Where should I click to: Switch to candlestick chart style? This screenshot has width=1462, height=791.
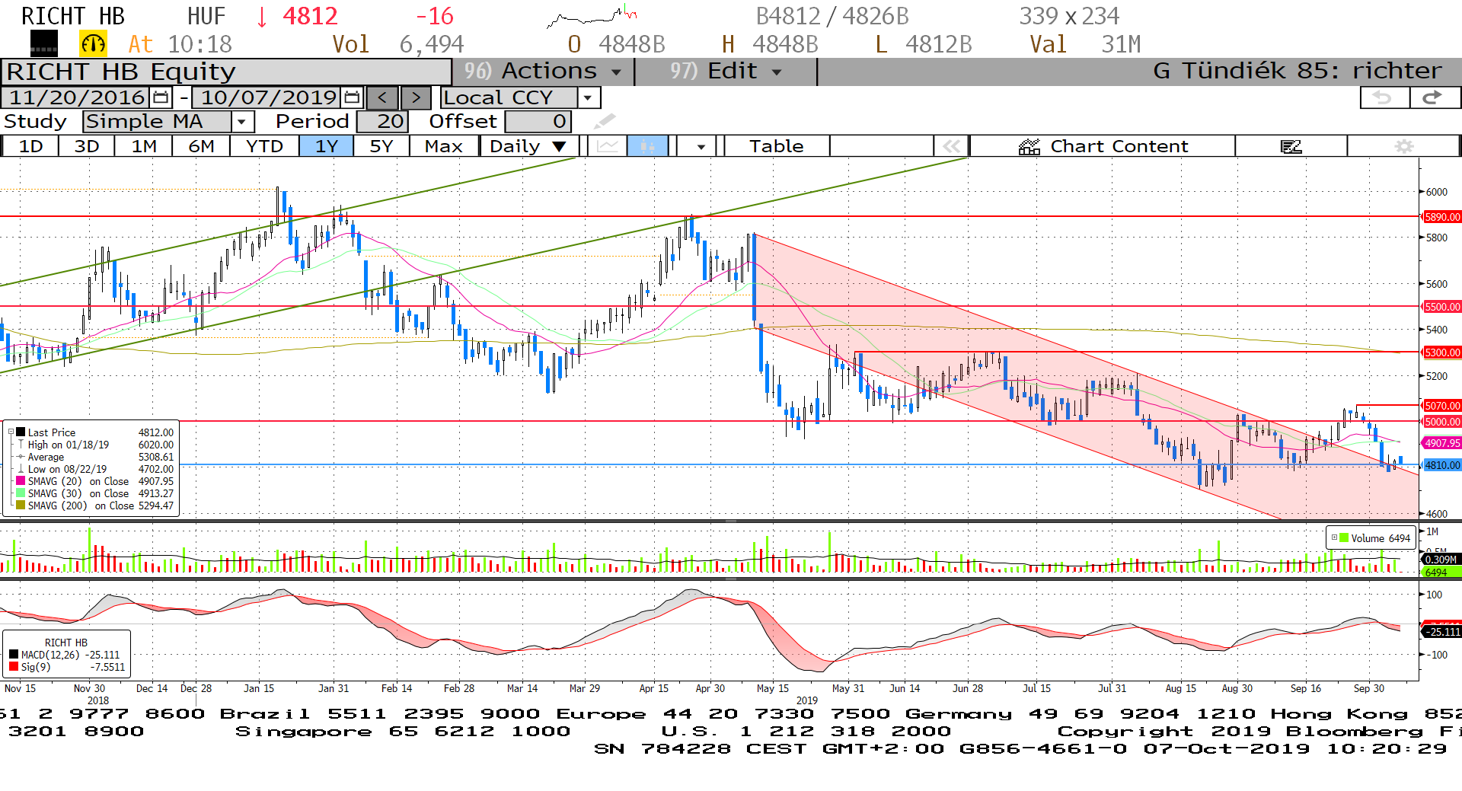pyautogui.click(x=647, y=145)
